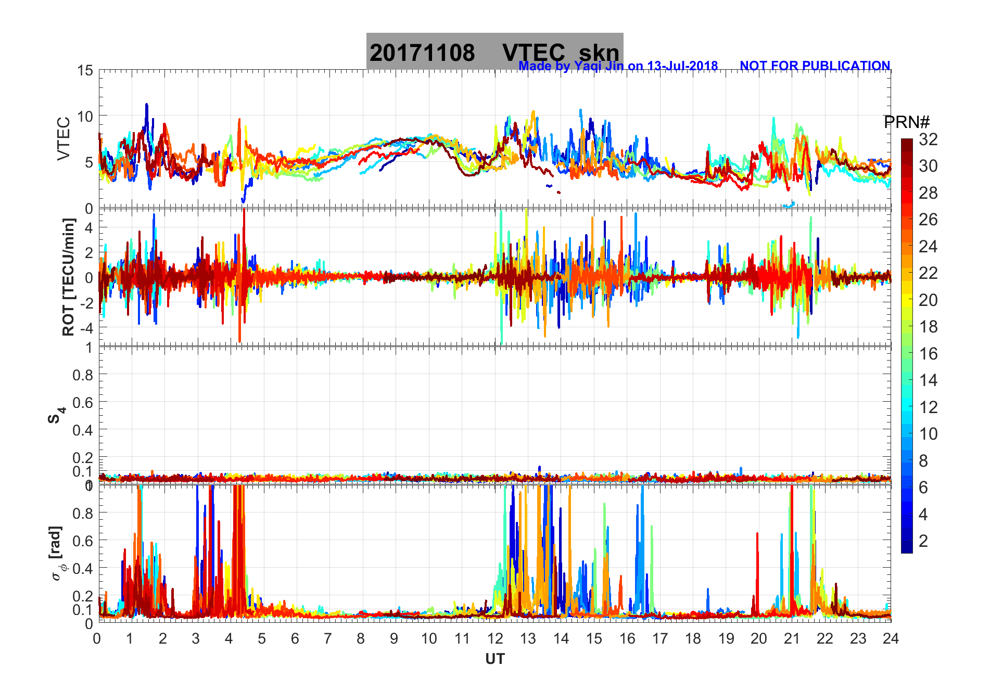Select the 30 label on the PRN colorbar
The width and height of the screenshot is (990, 692).
click(928, 166)
